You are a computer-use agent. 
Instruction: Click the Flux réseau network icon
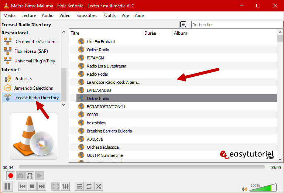(x=8, y=51)
